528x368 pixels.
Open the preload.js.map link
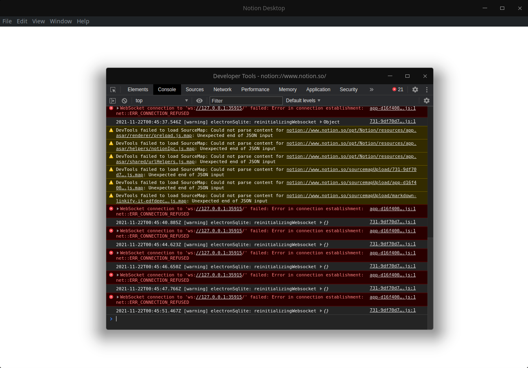click(152, 135)
